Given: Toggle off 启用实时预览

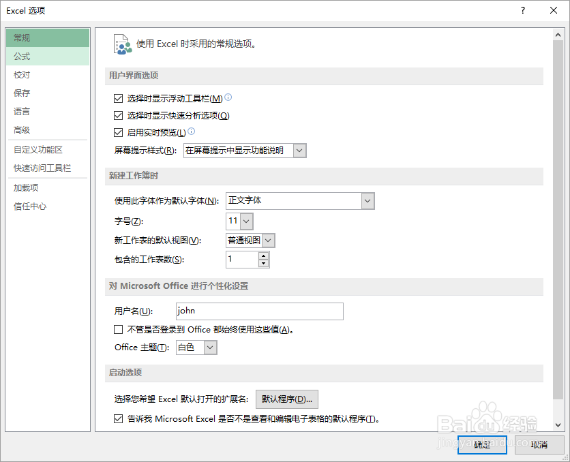Looking at the screenshot, I should click(118, 132).
